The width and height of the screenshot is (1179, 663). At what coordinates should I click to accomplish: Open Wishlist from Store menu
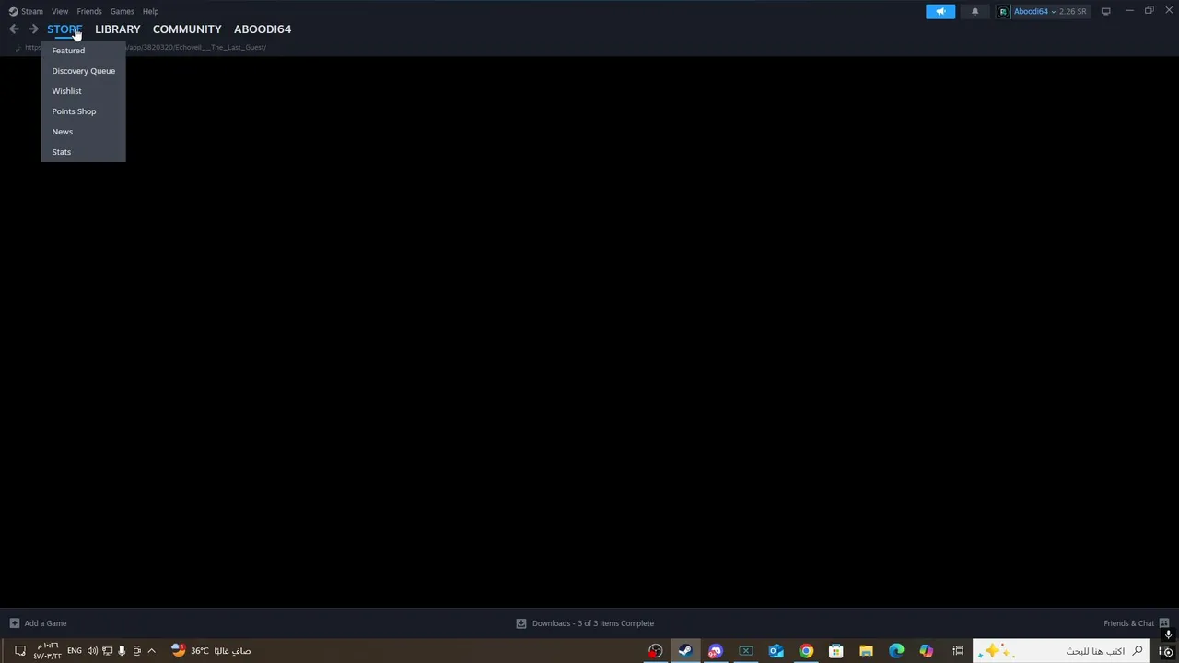click(x=66, y=91)
